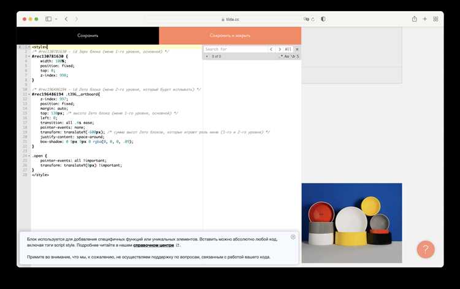Collapse the #rec130781630 rule fold arrow
Screen dimensions: 460x289
[28, 56]
